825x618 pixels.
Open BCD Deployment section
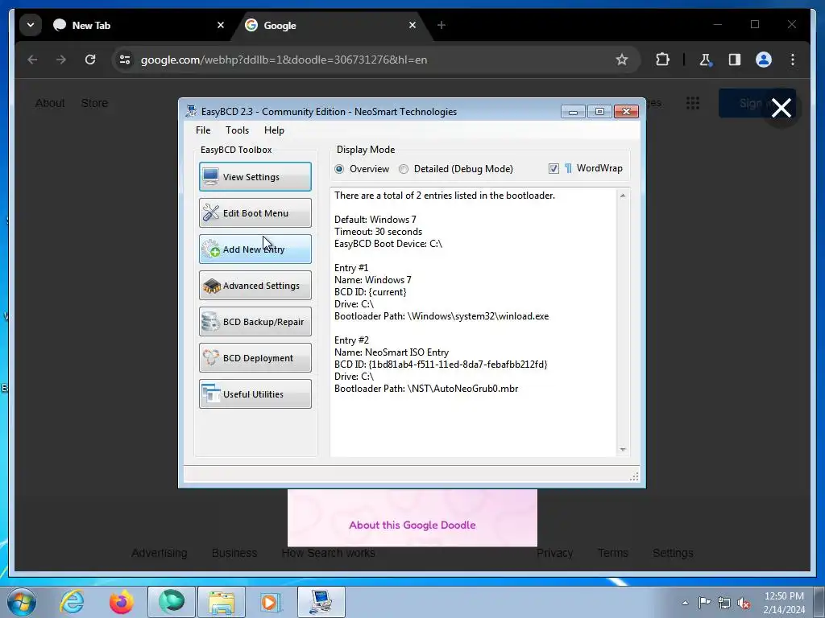pos(255,358)
